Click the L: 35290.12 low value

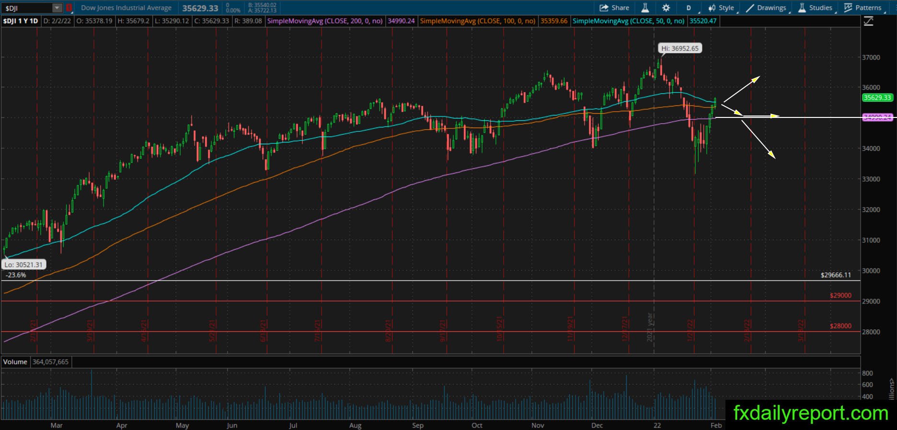click(x=172, y=21)
